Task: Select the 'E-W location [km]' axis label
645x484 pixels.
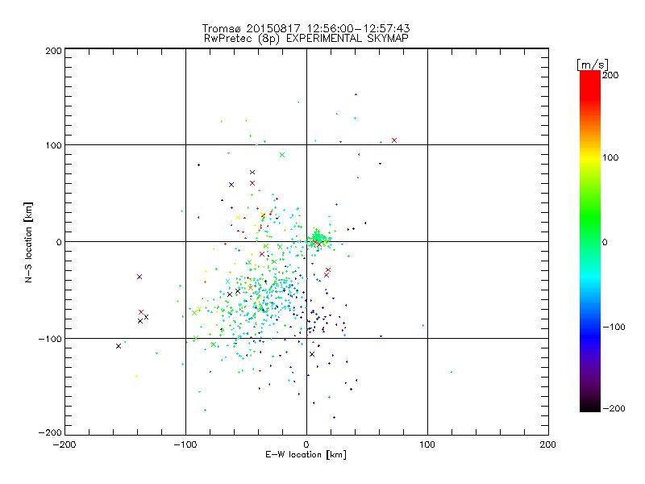Action: click(306, 455)
